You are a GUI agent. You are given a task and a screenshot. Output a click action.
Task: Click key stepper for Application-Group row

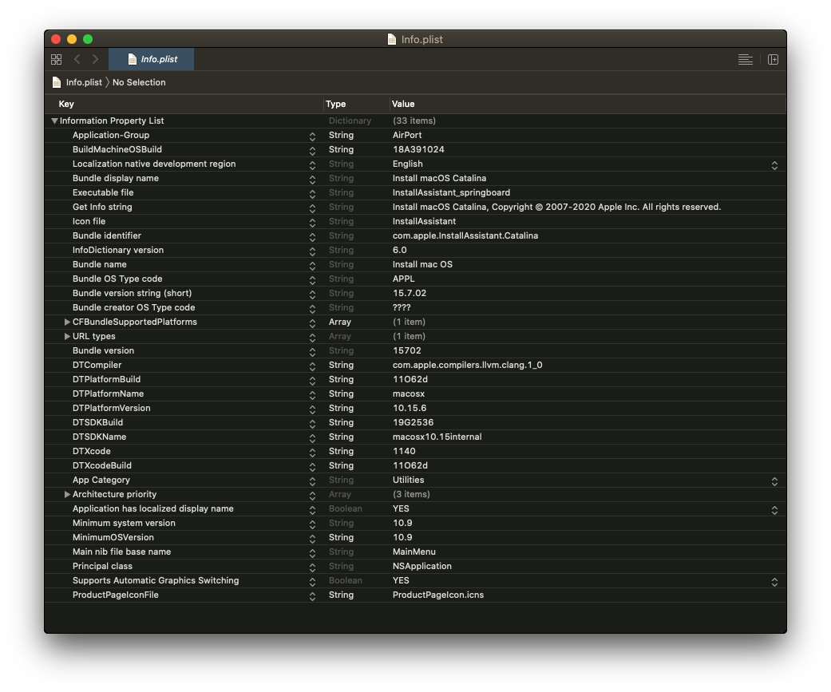pos(312,136)
